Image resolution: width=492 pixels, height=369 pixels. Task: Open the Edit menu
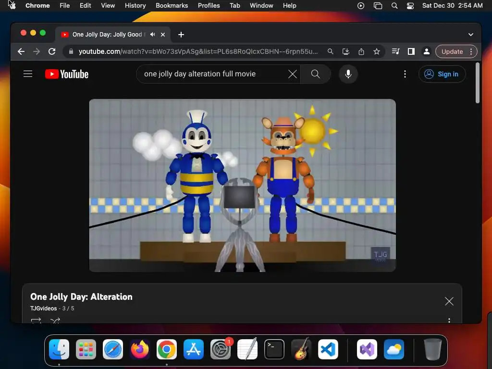point(86,6)
